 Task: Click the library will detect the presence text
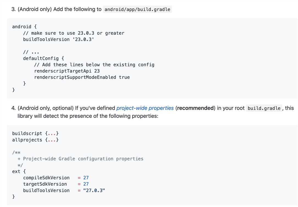coord(88,116)
